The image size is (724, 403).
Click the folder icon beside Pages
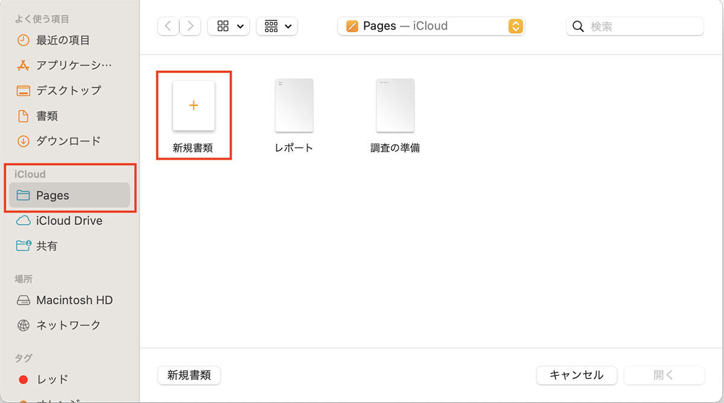[24, 195]
